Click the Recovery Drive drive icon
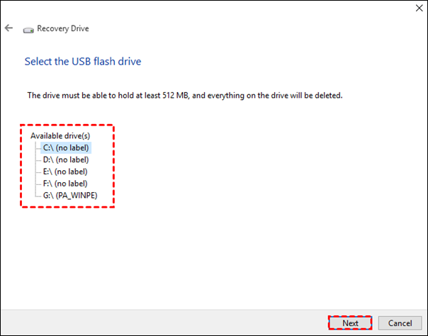Viewport: 428px width, 336px height. coord(28,30)
